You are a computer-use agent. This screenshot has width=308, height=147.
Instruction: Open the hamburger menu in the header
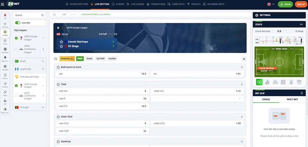pos(2,4)
